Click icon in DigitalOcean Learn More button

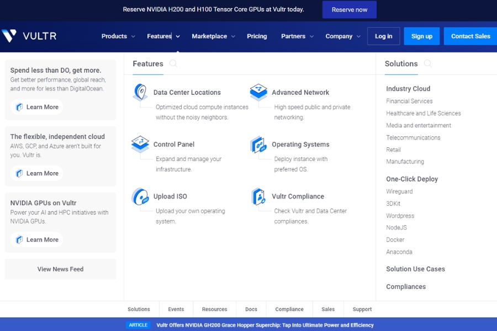click(19, 107)
